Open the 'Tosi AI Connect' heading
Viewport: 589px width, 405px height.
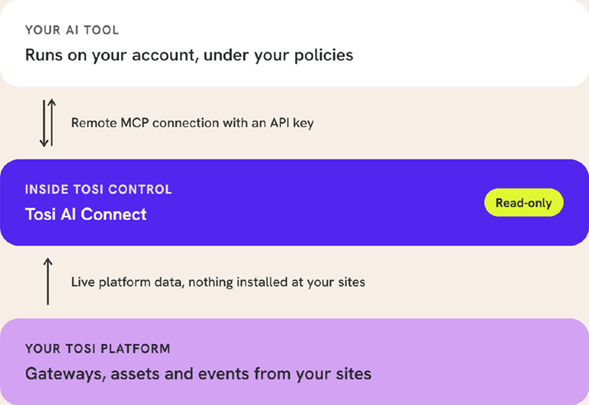click(x=86, y=214)
